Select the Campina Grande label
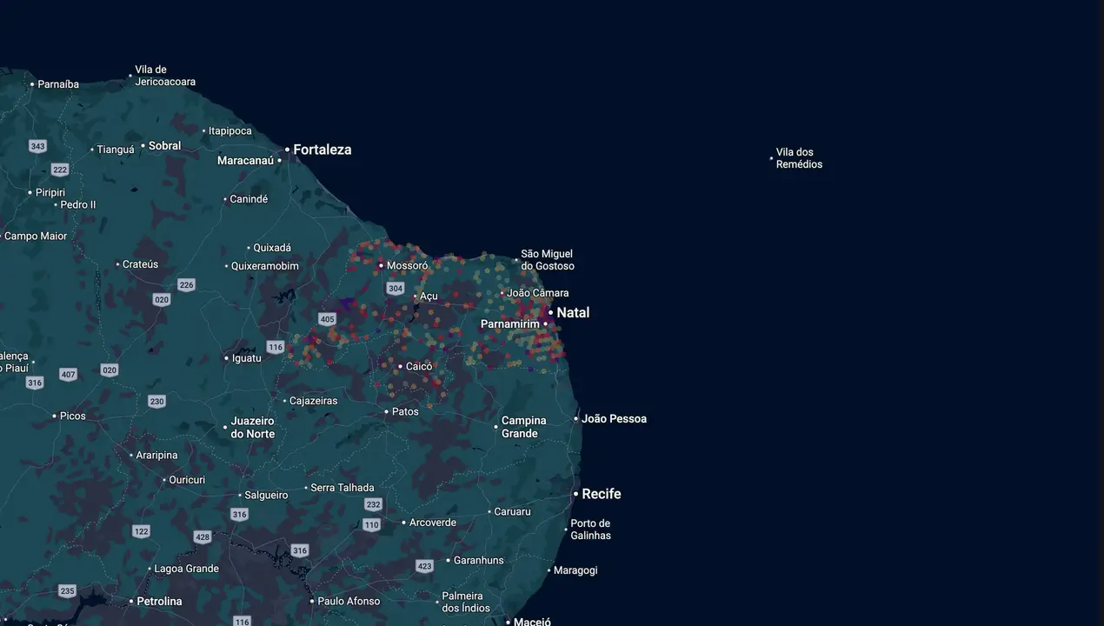 pos(523,427)
